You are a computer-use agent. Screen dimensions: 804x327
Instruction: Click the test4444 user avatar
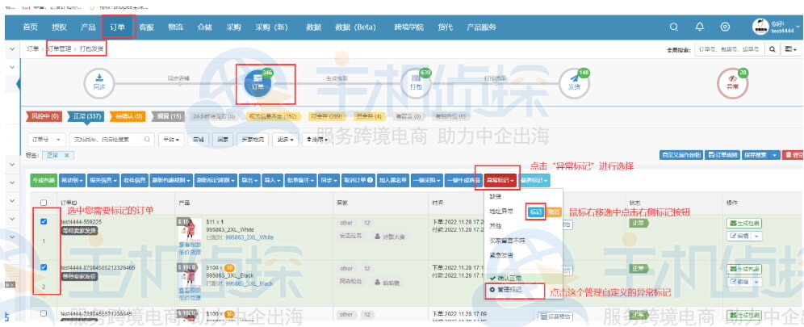760,27
